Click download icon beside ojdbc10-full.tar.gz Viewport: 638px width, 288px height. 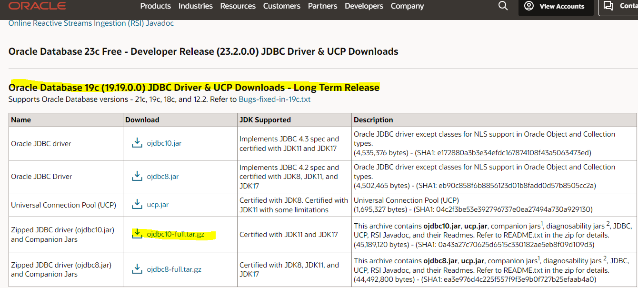click(137, 234)
